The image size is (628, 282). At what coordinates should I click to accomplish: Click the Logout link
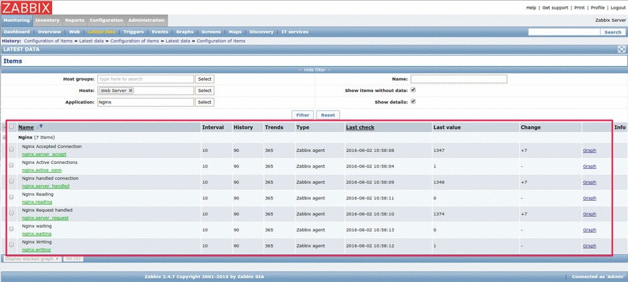coord(618,7)
